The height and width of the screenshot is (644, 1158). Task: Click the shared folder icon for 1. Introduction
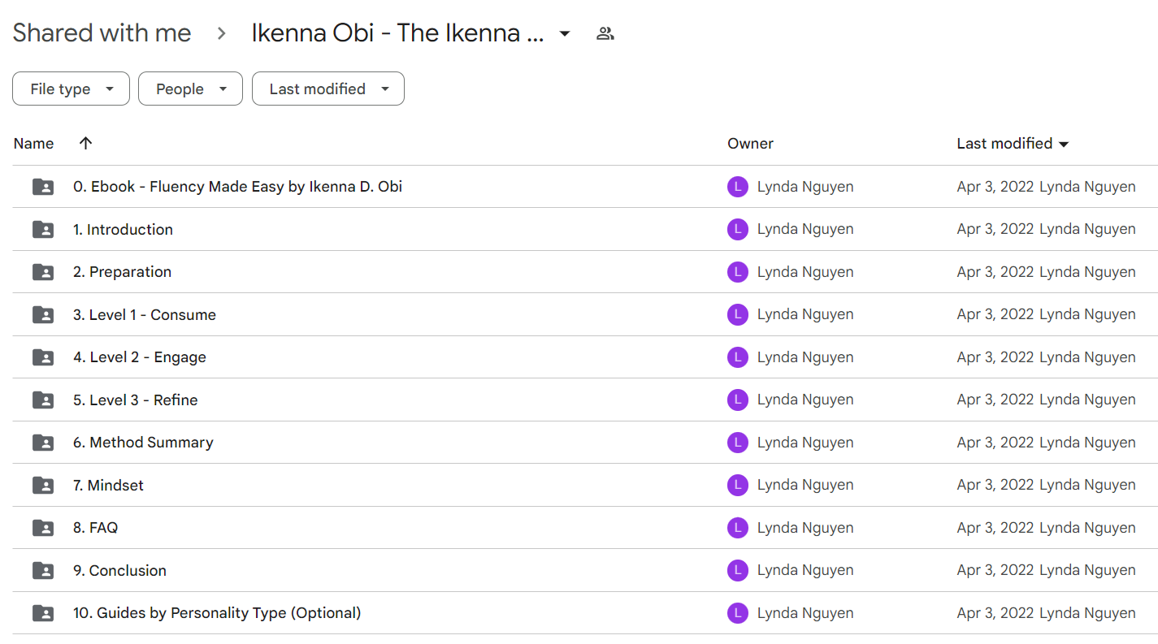pos(43,230)
